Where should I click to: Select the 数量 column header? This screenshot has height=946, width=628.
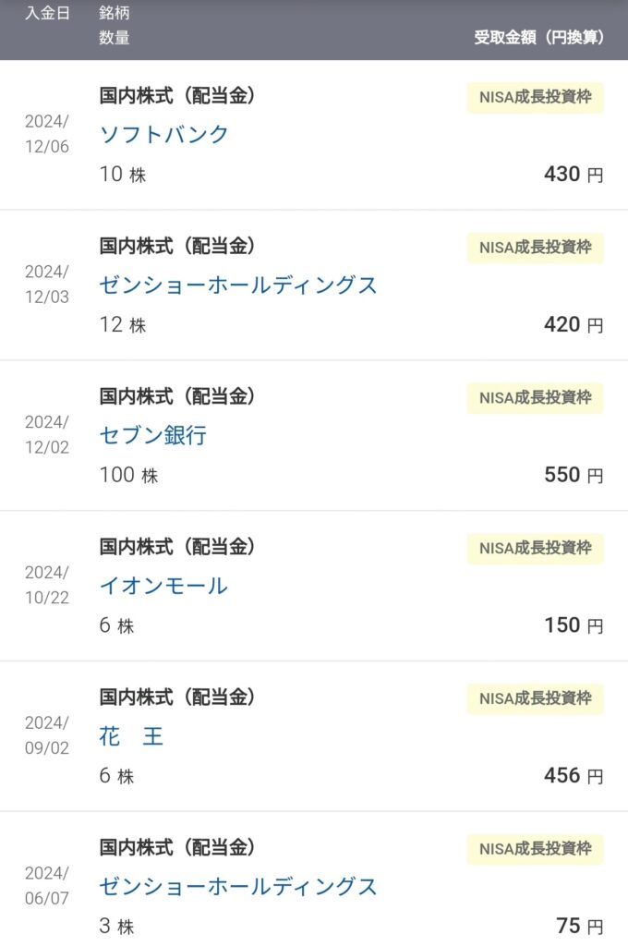point(115,37)
